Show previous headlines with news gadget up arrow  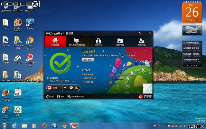point(187,65)
